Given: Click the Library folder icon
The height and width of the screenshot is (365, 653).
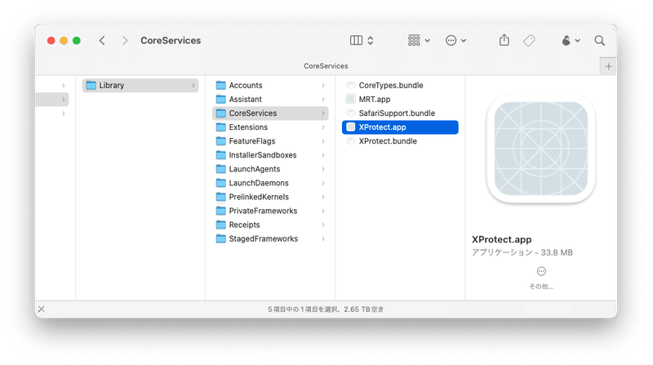Looking at the screenshot, I should [x=91, y=86].
